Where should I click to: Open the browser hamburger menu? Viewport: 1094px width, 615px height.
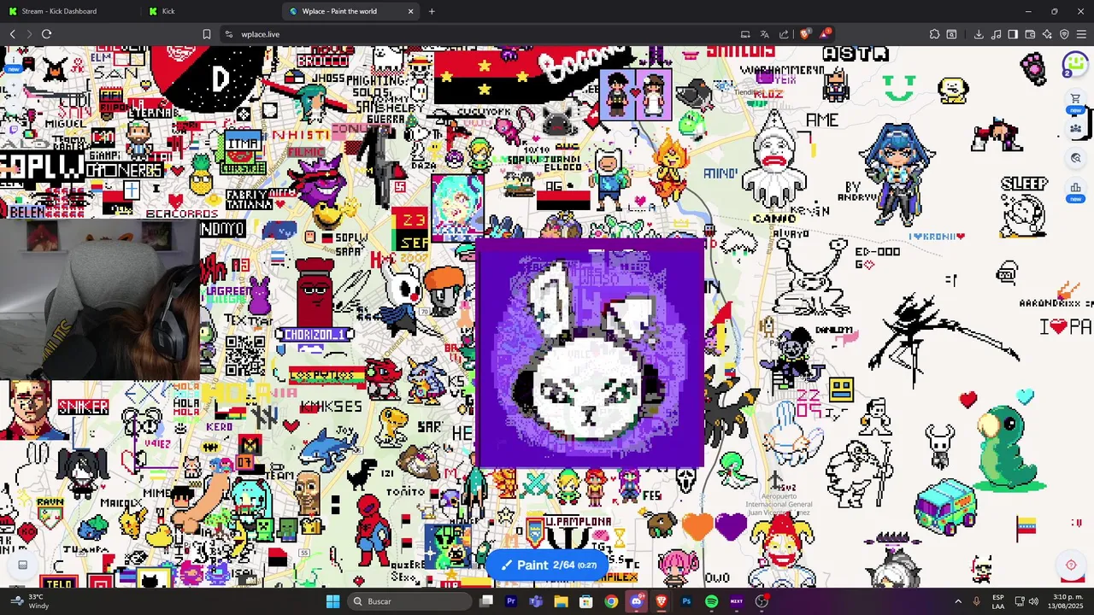tap(1081, 34)
